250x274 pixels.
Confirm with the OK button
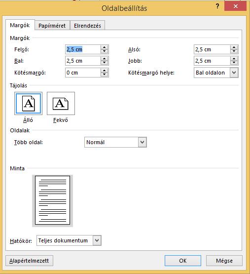tap(183, 261)
